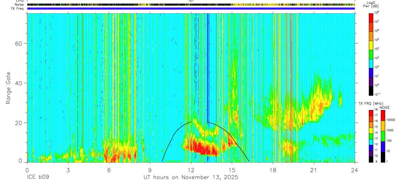The image size is (399, 184).
Task: Click the x-axis tick label 18
Action: [x=273, y=170]
